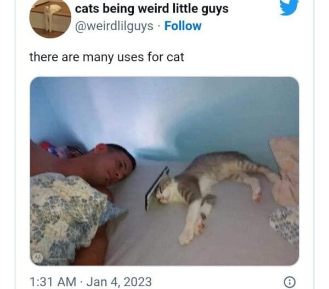The width and height of the screenshot is (329, 289).
Task: Click the round watermark badge on the photo
Action: [x=38, y=257]
